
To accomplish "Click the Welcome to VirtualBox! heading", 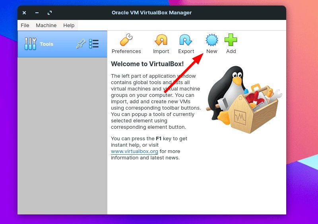I will [147, 64].
